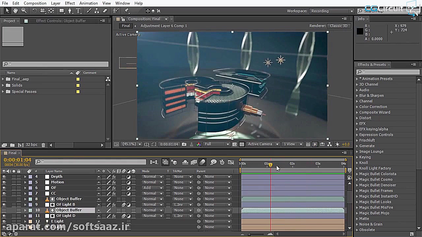Open the Graph Editor button
The image size is (422, 237).
(x=231, y=162)
